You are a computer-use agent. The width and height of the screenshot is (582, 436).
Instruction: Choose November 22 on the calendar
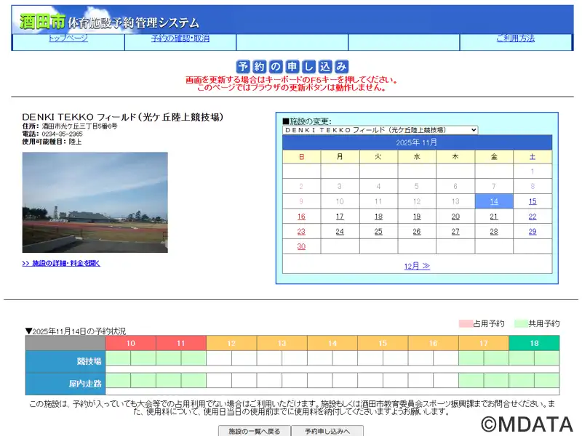533,217
